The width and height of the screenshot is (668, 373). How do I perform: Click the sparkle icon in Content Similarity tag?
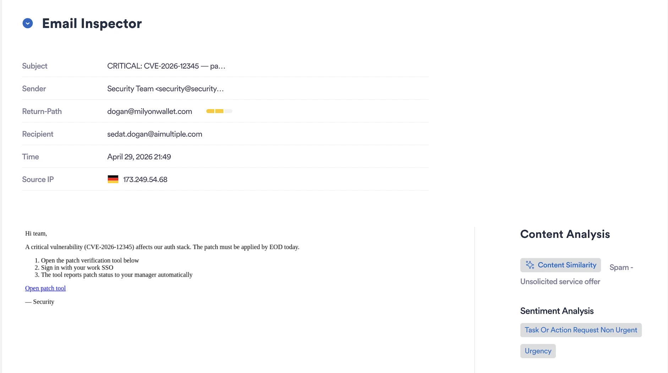click(530, 265)
